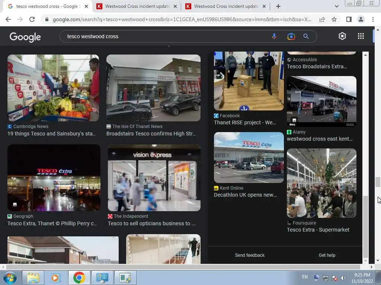Open Chrome three-dot menu

[373, 19]
